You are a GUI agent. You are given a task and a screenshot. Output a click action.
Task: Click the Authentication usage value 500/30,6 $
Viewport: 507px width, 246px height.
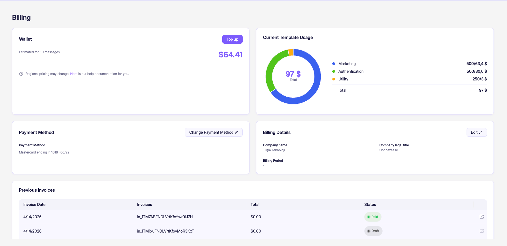click(x=476, y=71)
